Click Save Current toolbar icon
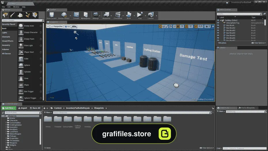Image resolution: width=268 pixels, height=151 pixels. coord(52,16)
